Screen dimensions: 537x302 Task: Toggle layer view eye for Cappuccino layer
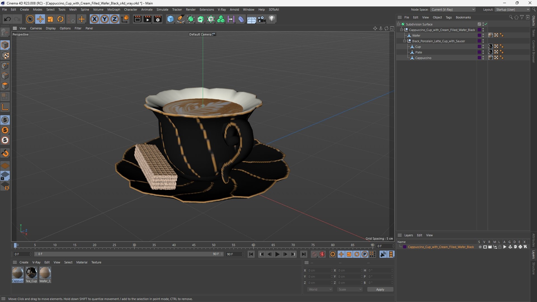[x=485, y=247]
